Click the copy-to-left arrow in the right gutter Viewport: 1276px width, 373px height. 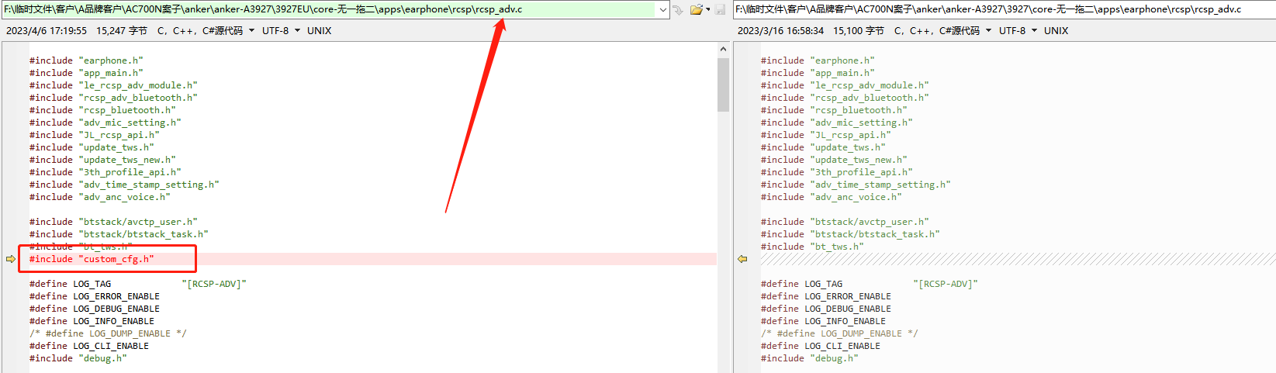click(742, 259)
